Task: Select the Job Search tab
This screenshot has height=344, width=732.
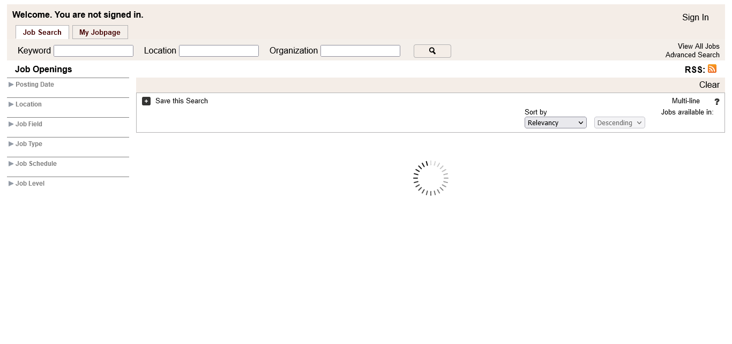Action: [x=42, y=32]
